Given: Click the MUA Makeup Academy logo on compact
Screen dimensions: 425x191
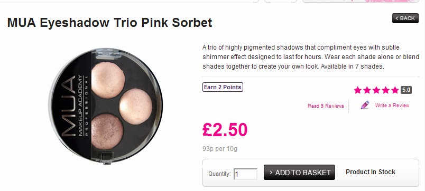Looking at the screenshot, I should tap(74, 106).
